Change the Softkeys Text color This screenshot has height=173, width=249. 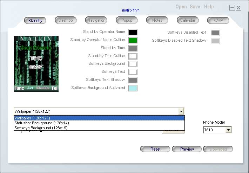point(133,72)
